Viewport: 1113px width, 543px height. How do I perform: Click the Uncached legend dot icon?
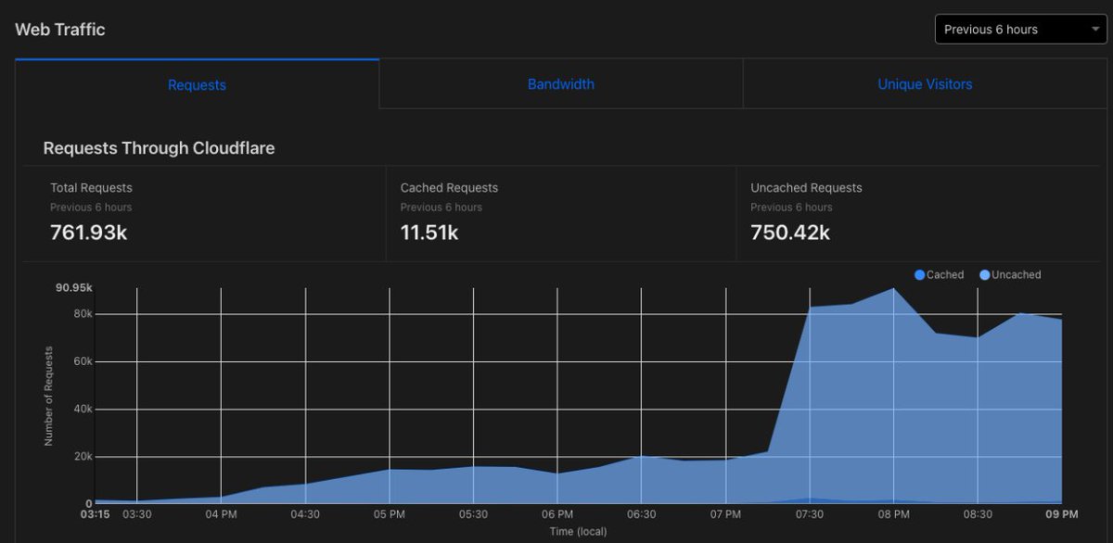[987, 274]
